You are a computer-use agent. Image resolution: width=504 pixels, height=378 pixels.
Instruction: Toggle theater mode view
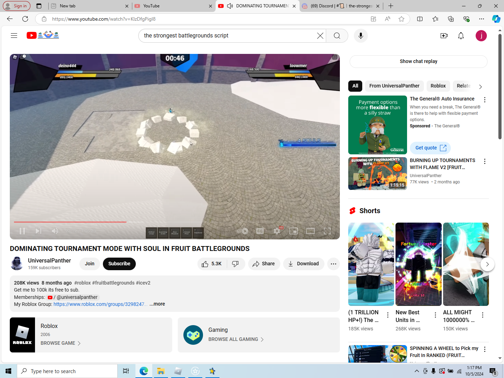[x=310, y=231]
